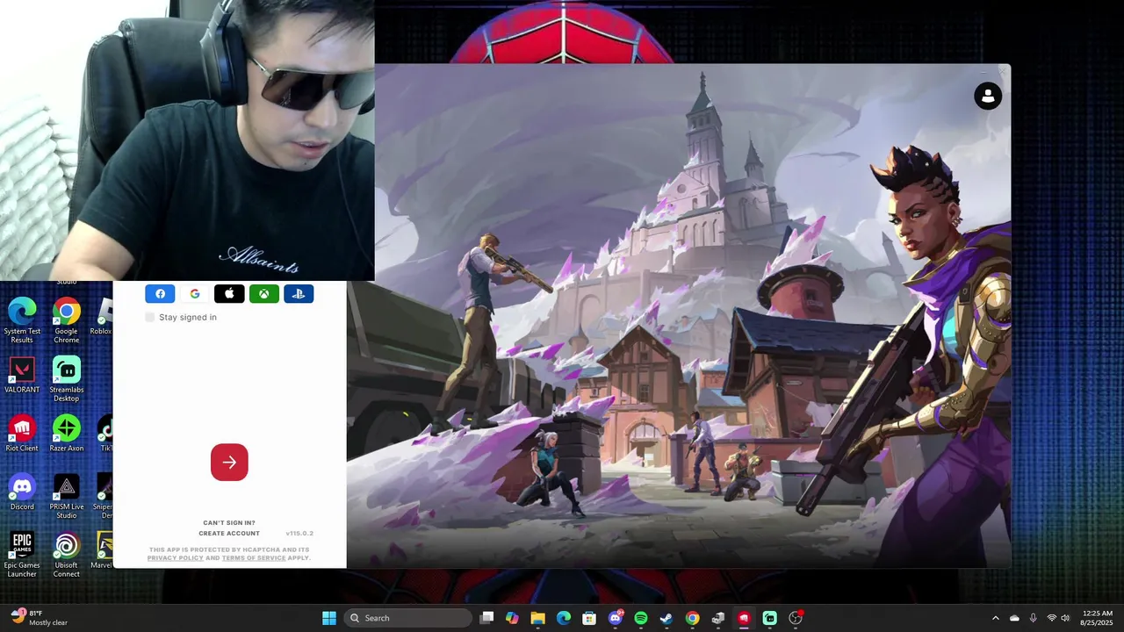Select PRISM Live Studio desktop icon
This screenshot has width=1124, height=632.
click(66, 496)
